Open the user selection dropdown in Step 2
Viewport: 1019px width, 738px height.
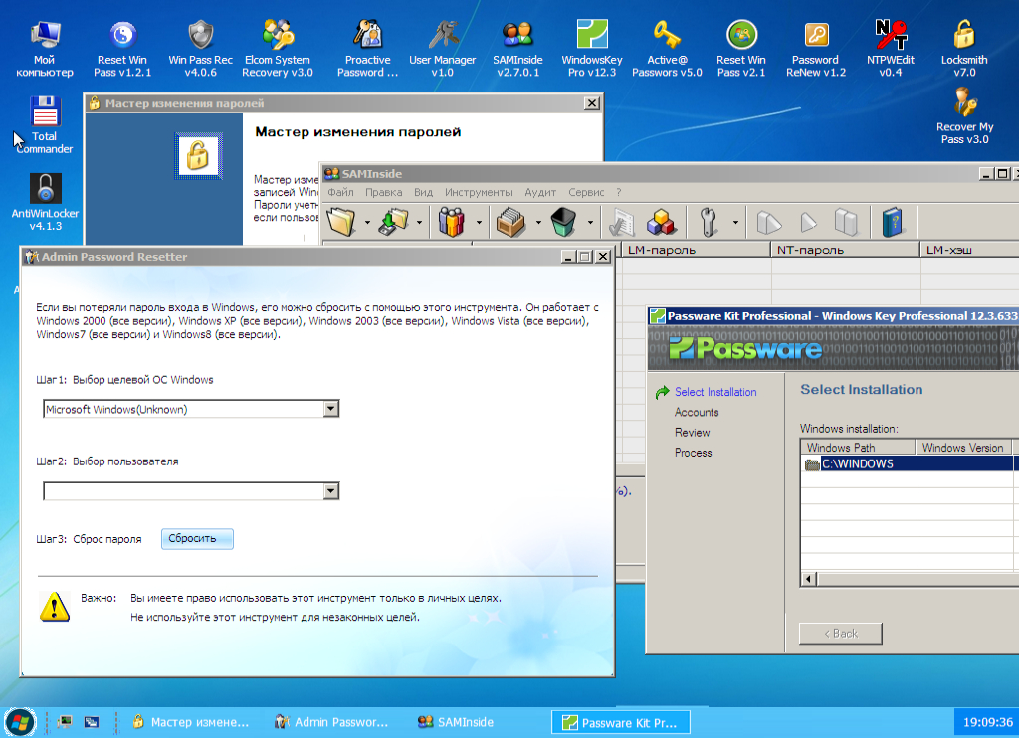330,490
